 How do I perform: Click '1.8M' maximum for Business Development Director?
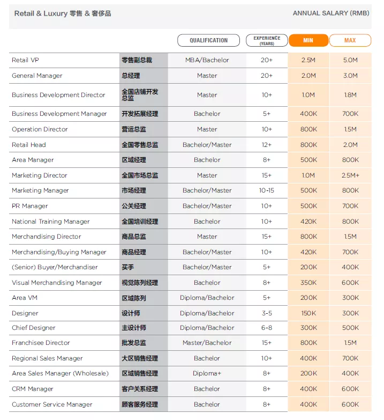350,95
